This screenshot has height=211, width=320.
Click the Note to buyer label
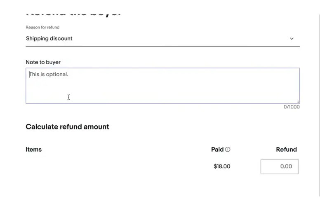[43, 62]
